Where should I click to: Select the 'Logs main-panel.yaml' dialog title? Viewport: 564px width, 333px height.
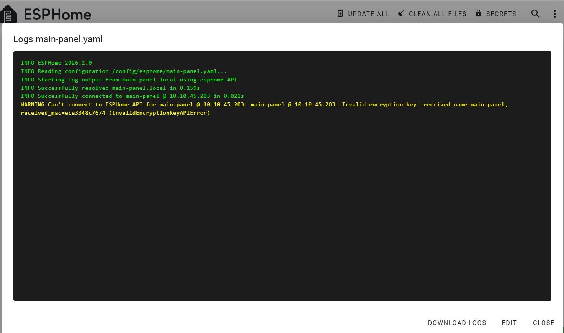tap(58, 39)
